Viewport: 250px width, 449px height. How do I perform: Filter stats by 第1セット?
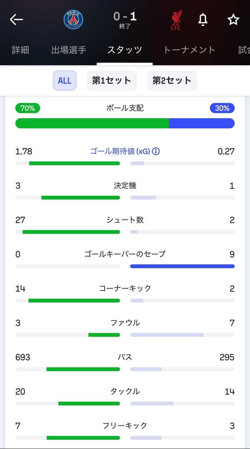click(112, 81)
